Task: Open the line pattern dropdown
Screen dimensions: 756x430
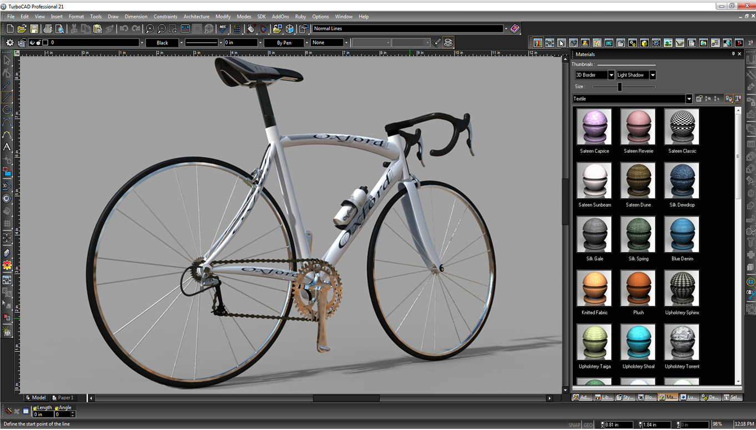Action: tap(220, 43)
